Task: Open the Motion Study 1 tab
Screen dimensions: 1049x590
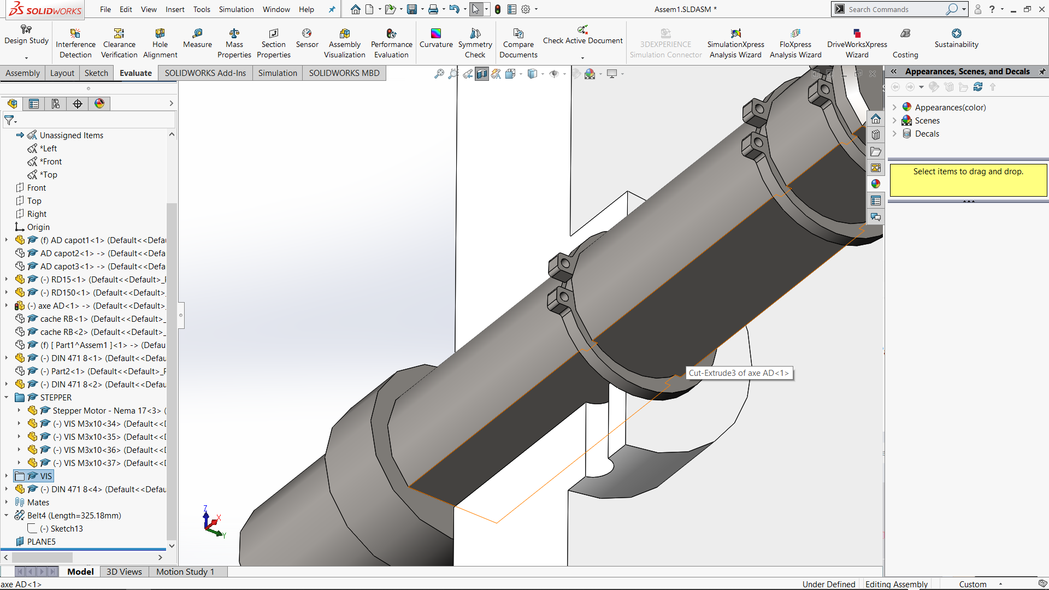Action: [x=185, y=571]
